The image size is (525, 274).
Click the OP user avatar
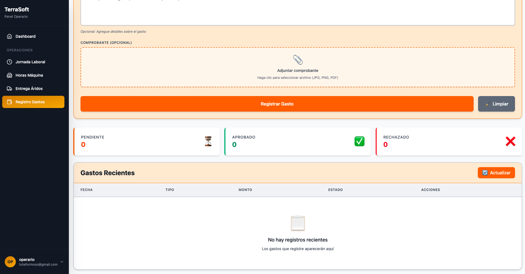(x=10, y=262)
